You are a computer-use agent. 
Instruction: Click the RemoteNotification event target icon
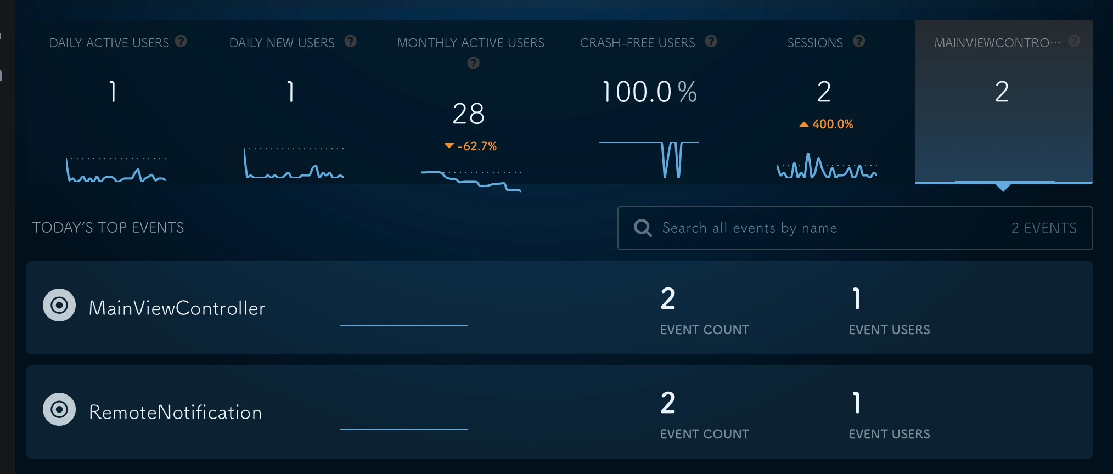(x=59, y=409)
